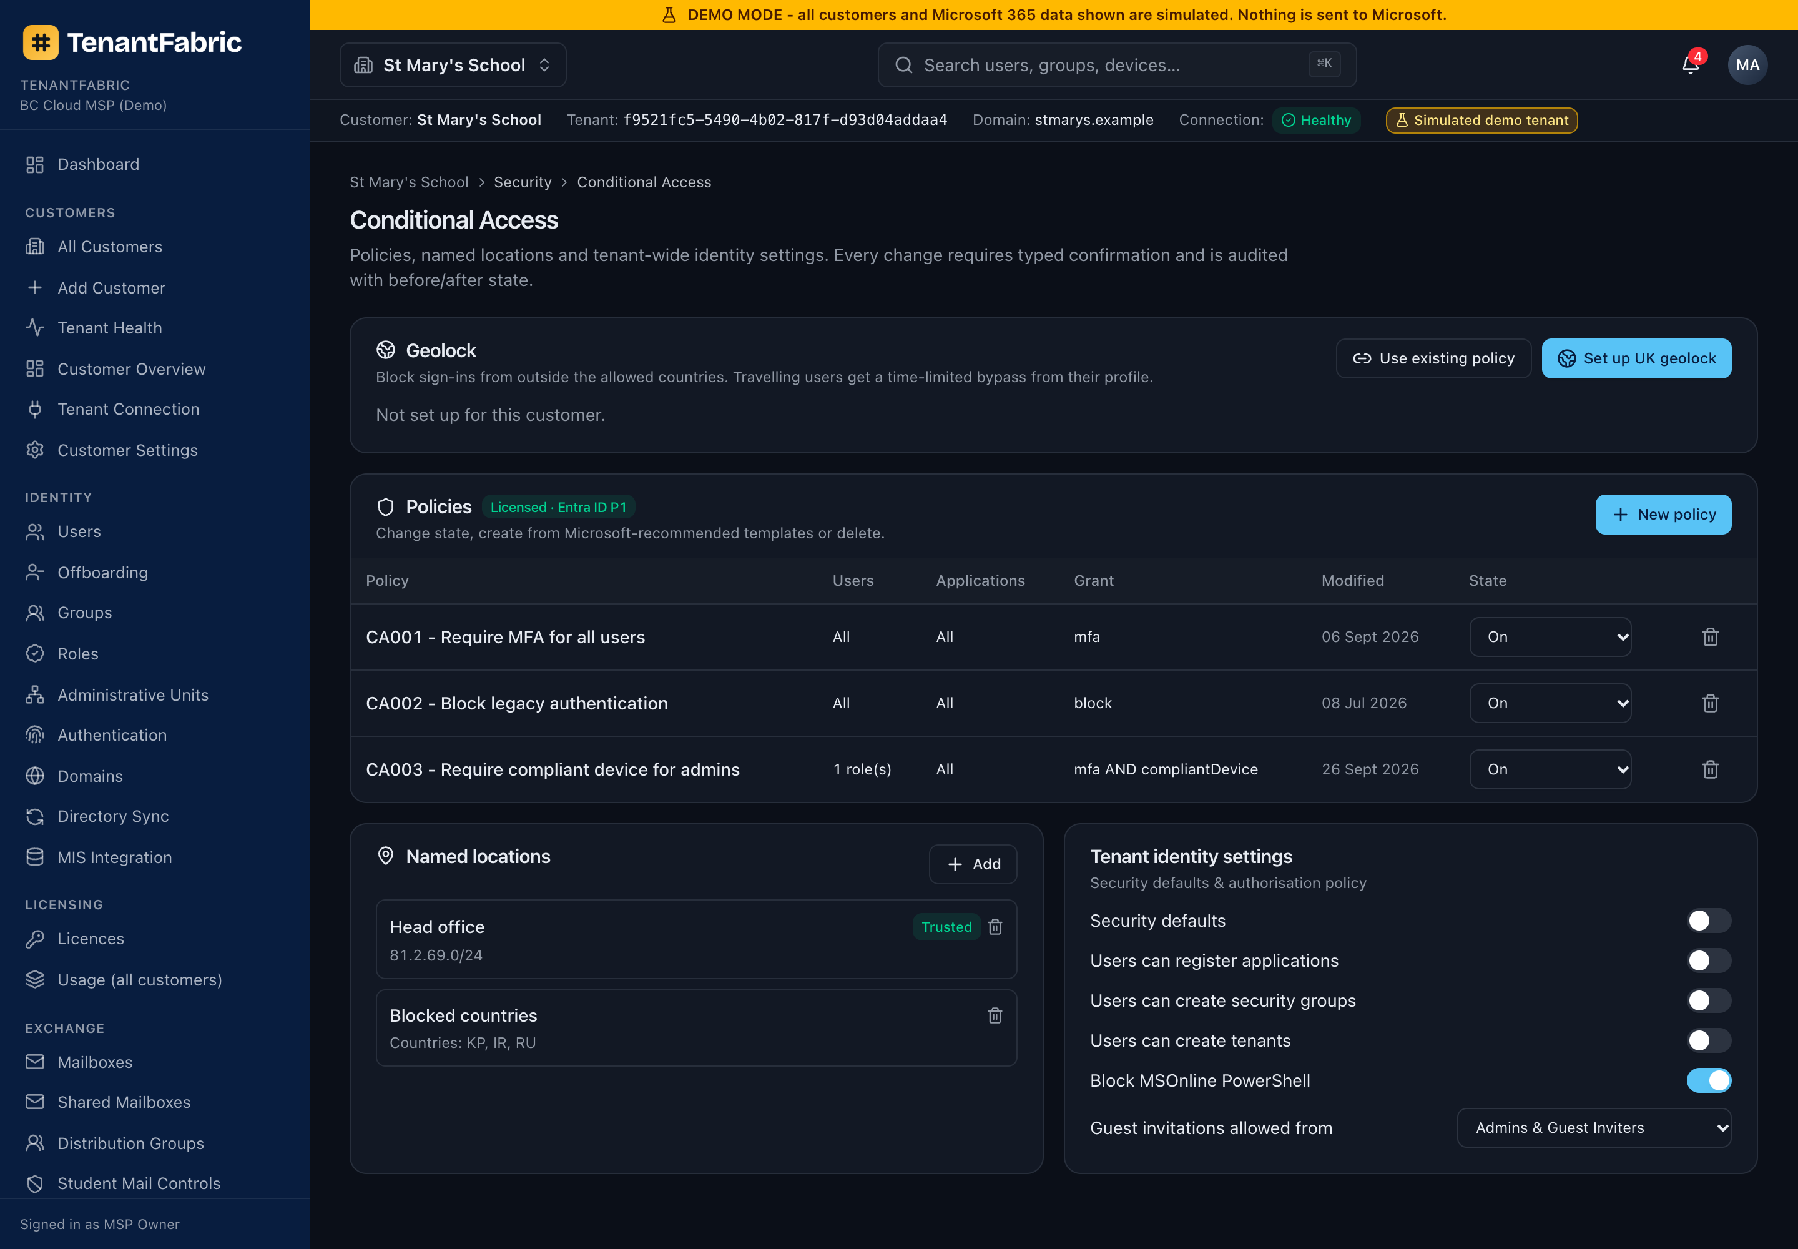Click the Domains globe icon

(x=35, y=776)
